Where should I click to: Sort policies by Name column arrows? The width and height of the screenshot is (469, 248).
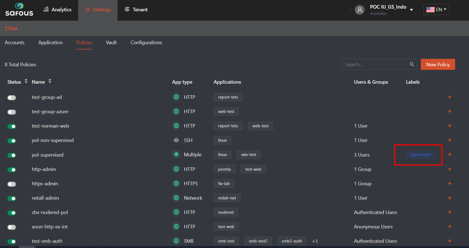pyautogui.click(x=50, y=81)
